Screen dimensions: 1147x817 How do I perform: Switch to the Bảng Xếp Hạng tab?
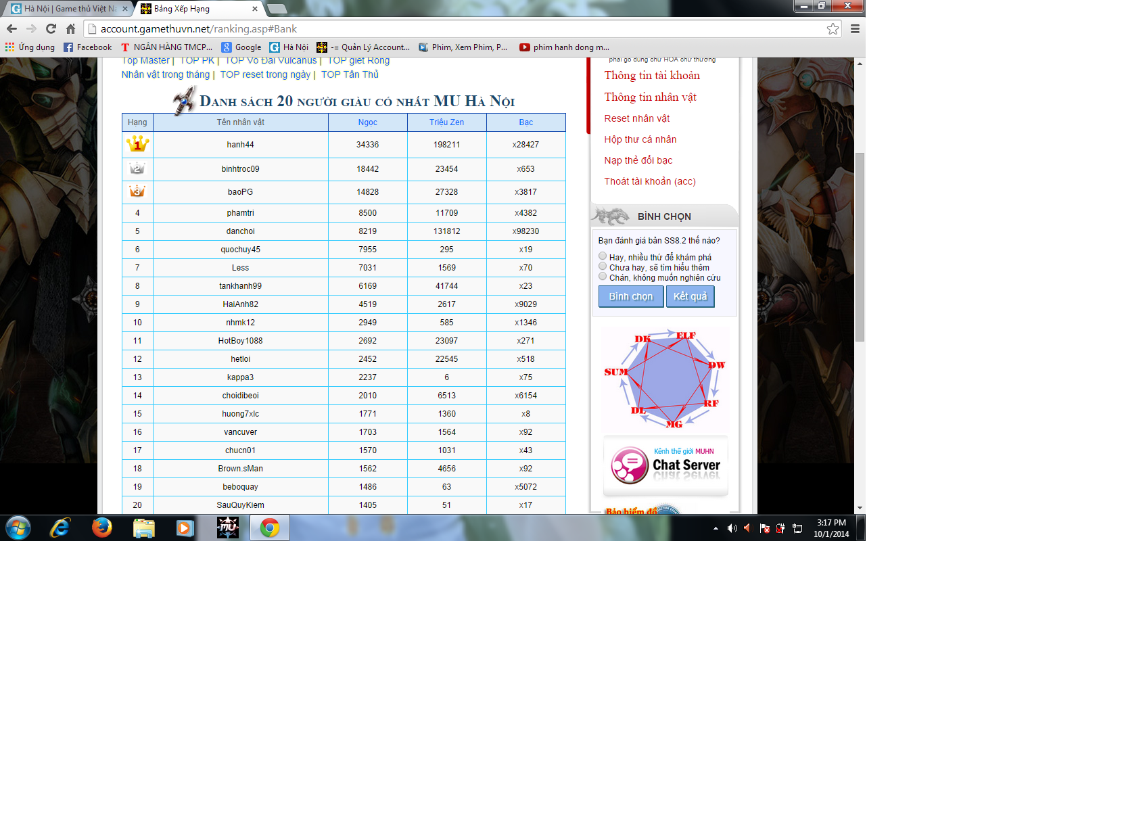pyautogui.click(x=200, y=9)
